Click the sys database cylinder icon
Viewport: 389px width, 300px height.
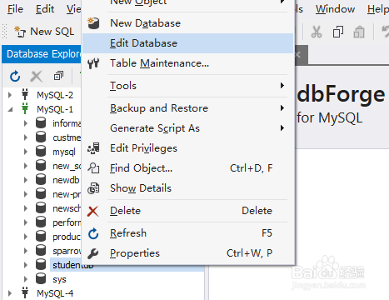click(41, 278)
